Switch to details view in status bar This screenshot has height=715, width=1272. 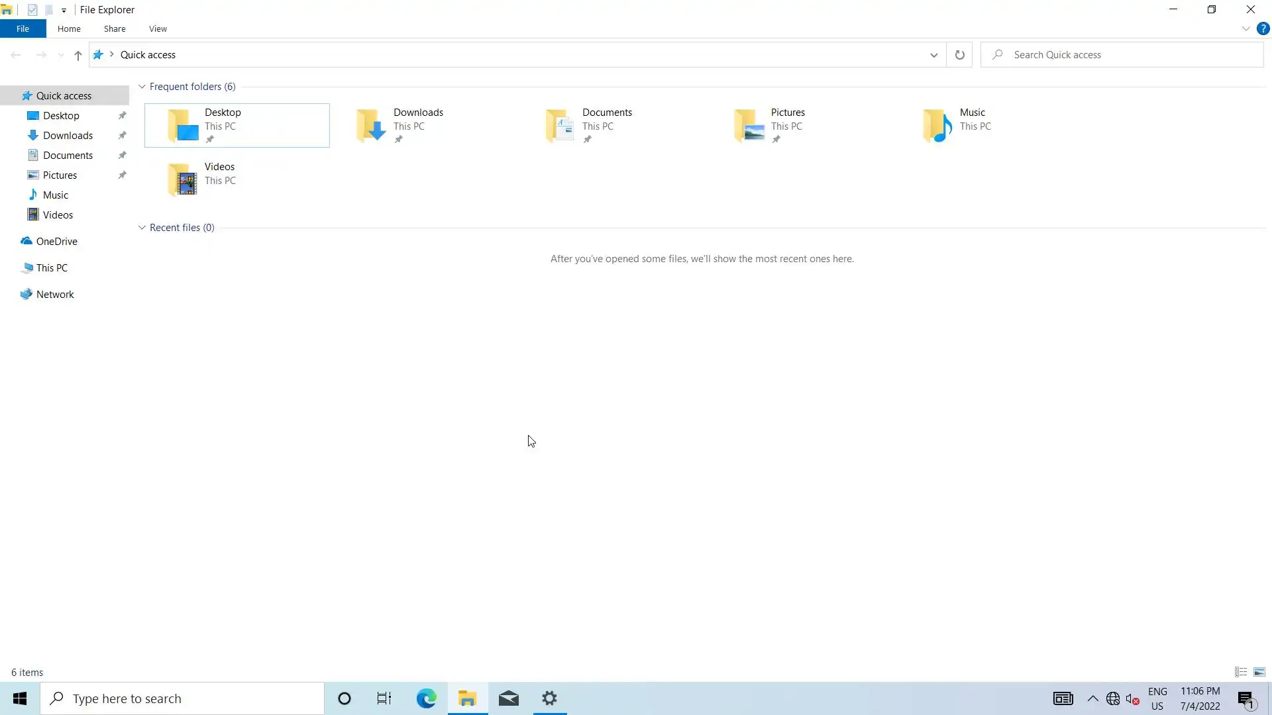tap(1241, 672)
